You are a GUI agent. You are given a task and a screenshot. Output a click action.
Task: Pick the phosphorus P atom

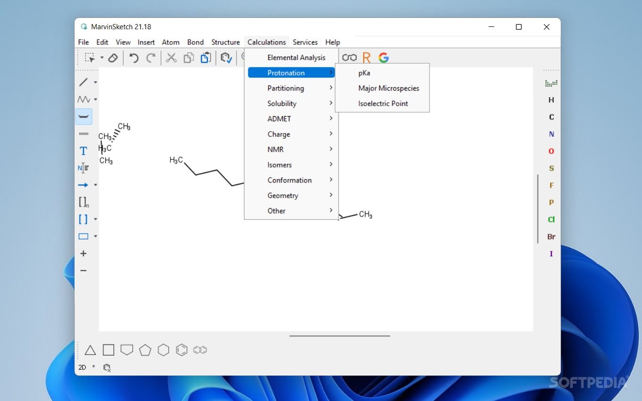coord(551,202)
